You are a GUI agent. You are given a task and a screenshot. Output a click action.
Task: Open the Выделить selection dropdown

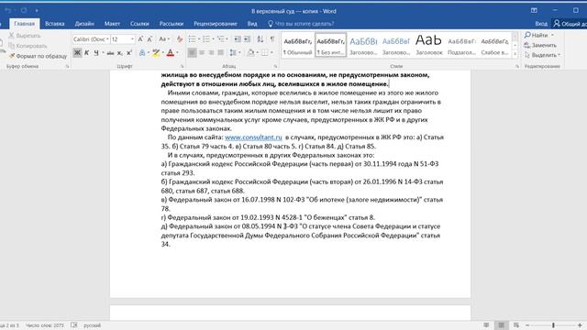coord(542,55)
